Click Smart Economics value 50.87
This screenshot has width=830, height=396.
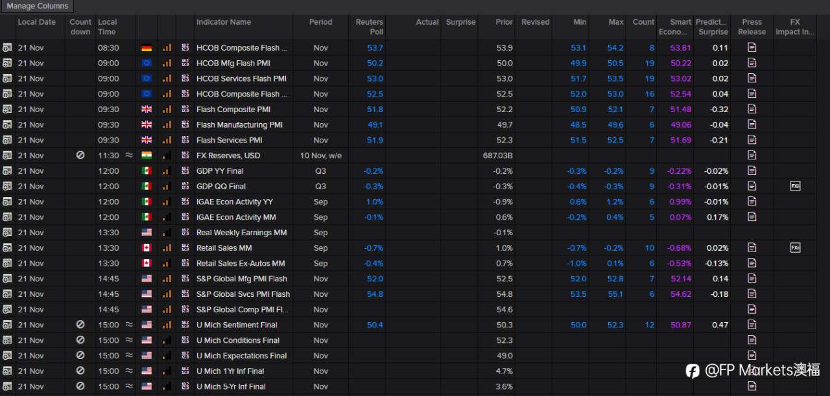tap(681, 325)
